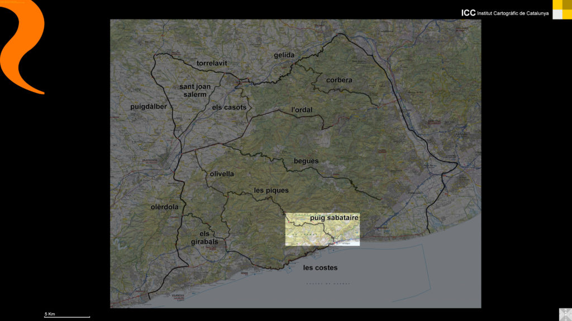
Task: Select the gelida label on the map
Action: click(284, 55)
